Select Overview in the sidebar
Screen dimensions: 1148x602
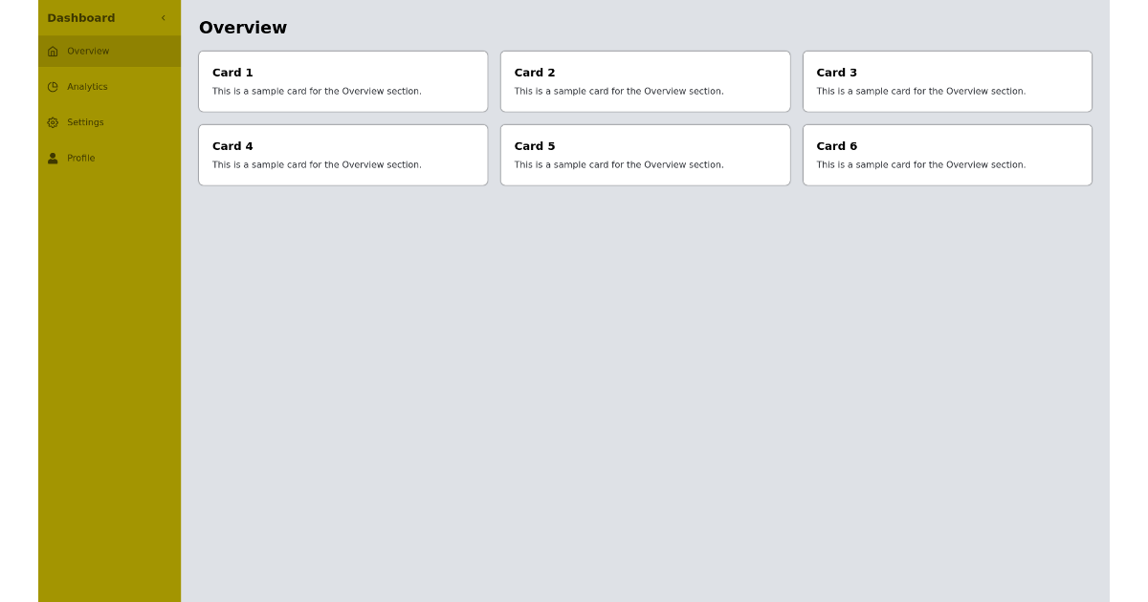[x=87, y=51]
